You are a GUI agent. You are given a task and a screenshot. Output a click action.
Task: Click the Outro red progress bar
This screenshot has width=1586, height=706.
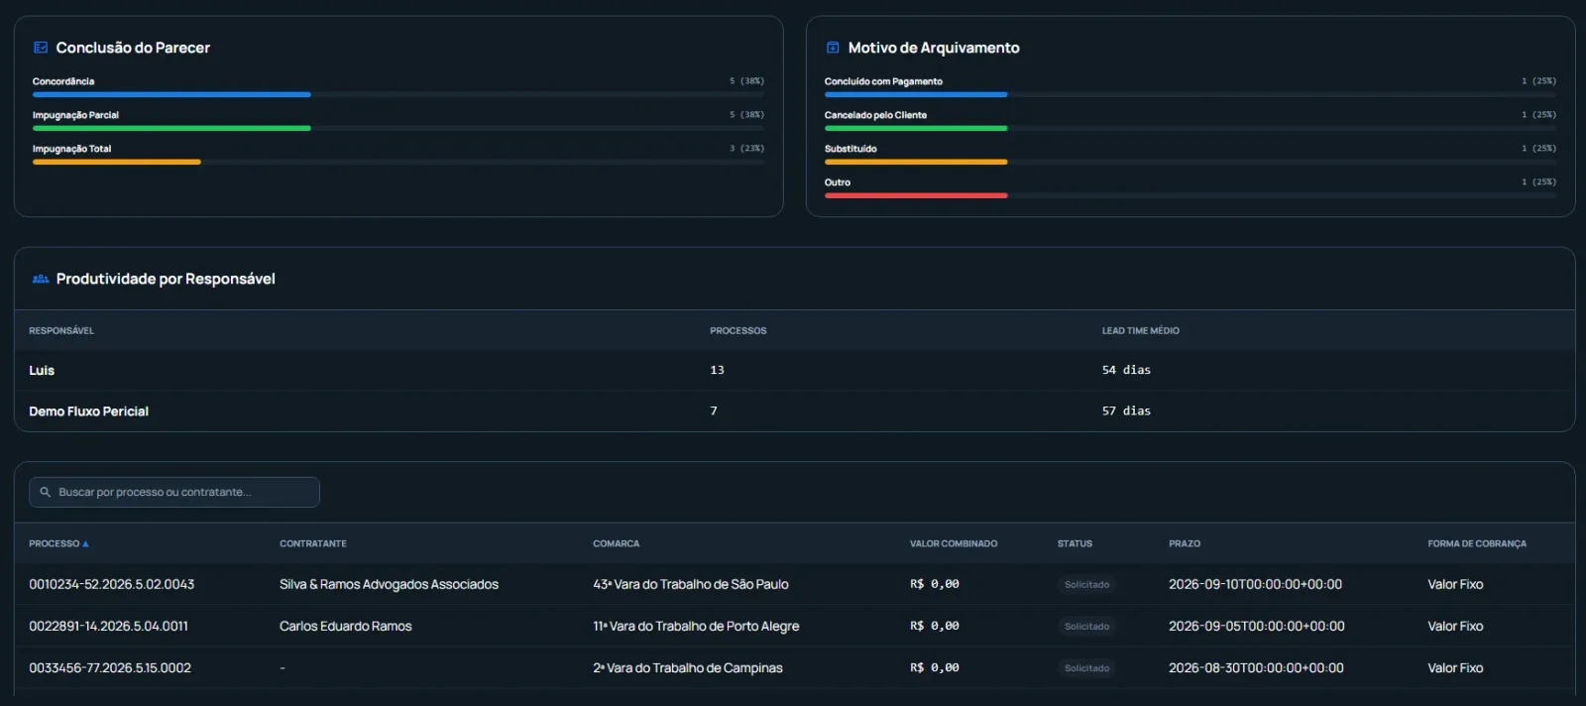(916, 195)
